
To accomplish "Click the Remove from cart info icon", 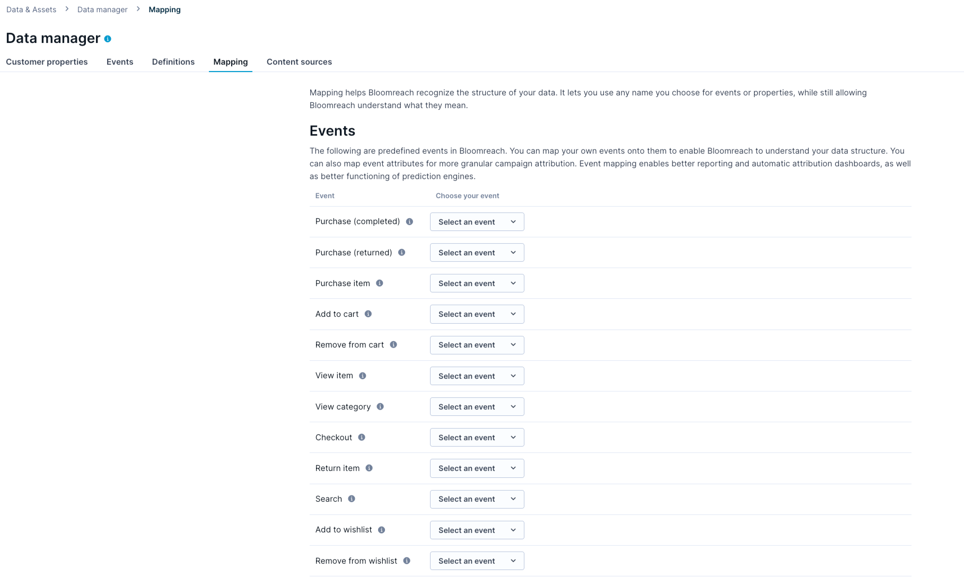I will click(393, 344).
